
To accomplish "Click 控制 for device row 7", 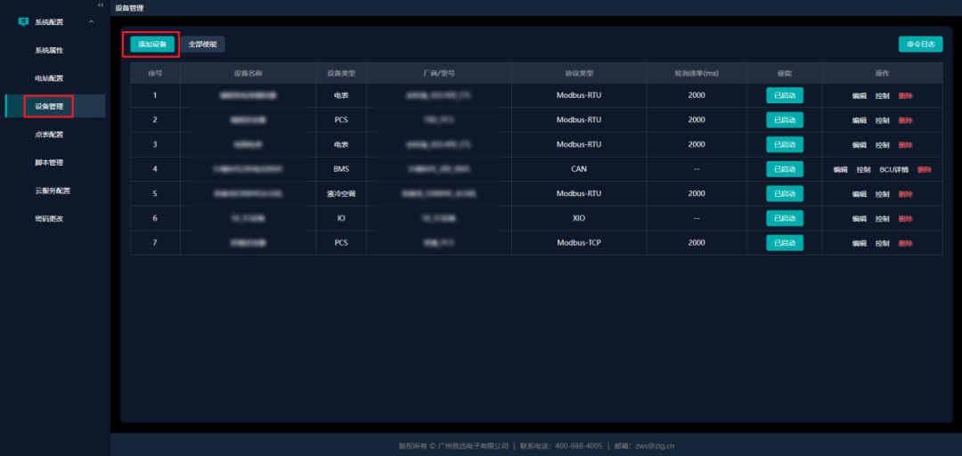I will click(x=882, y=243).
